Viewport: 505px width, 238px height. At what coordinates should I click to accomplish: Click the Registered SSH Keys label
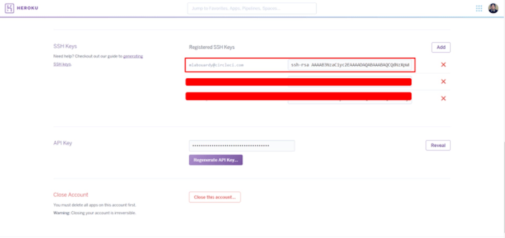tap(212, 47)
